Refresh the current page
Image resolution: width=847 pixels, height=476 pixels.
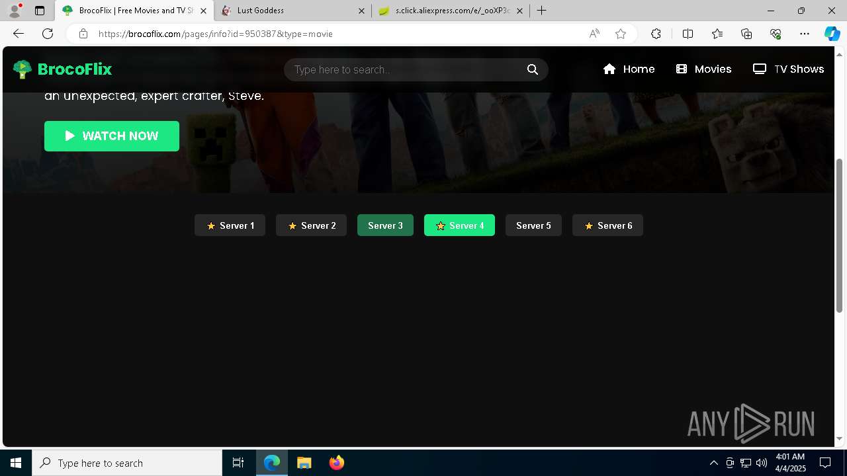(x=48, y=34)
